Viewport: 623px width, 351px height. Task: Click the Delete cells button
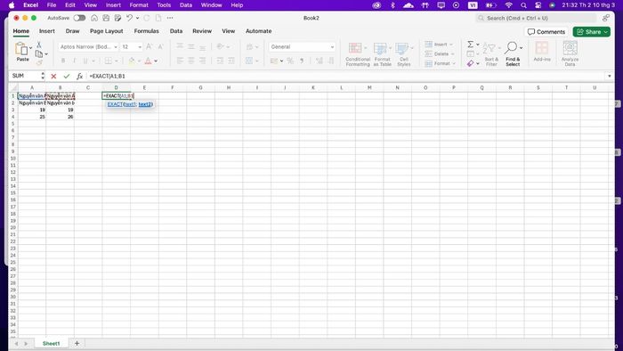coord(439,53)
